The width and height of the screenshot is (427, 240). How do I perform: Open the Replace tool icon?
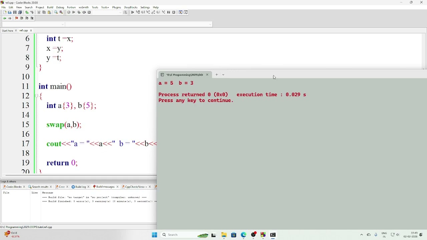coord(61,12)
